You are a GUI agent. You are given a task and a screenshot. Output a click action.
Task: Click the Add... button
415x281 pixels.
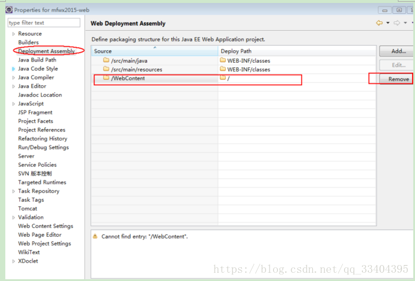pos(397,51)
